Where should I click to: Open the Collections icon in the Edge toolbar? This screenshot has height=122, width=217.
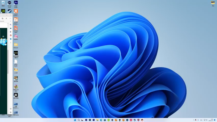coord(2,18)
